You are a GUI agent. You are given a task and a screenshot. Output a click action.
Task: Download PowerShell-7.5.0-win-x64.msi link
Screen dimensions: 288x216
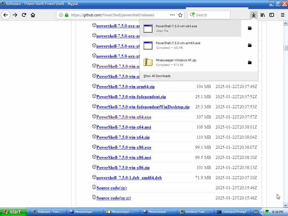[124, 127]
